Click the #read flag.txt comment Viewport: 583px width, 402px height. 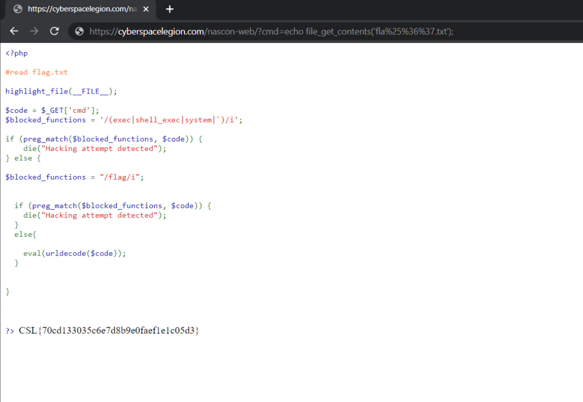click(37, 72)
